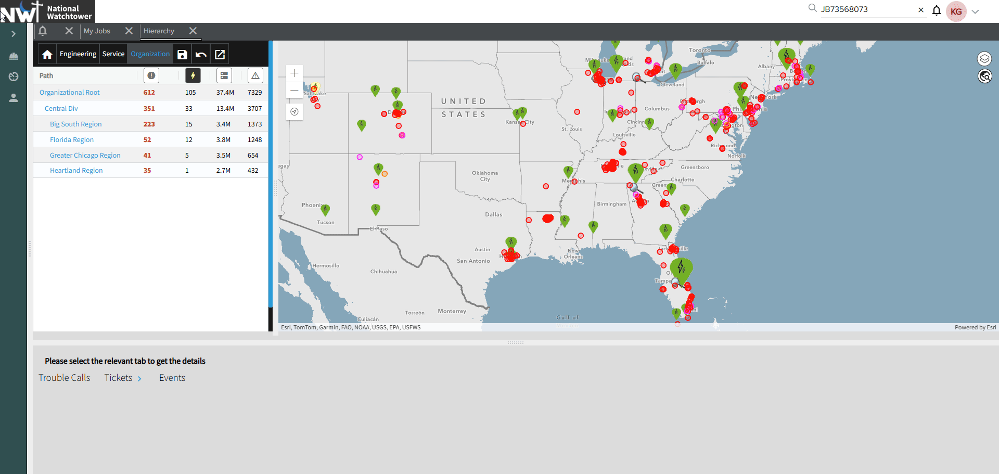This screenshot has width=999, height=474.
Task: Zoom in on the map
Action: (294, 73)
